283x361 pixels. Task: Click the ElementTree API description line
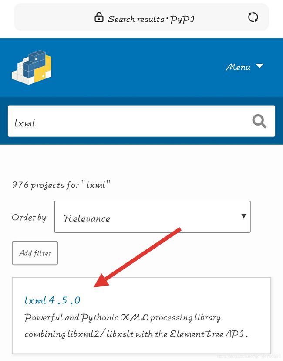click(136, 334)
